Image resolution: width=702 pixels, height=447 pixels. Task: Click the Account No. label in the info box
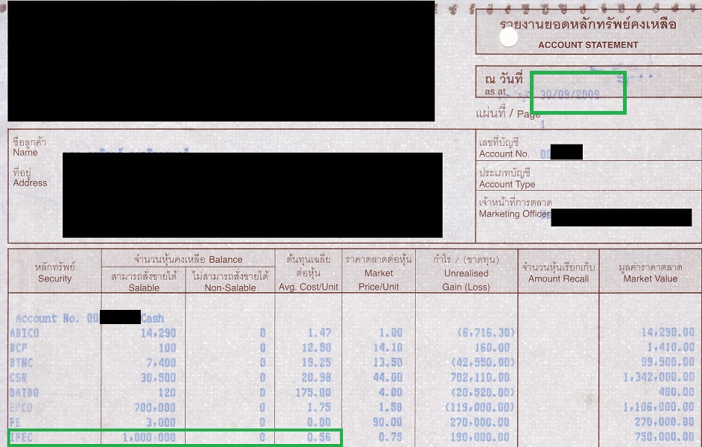pyautogui.click(x=504, y=153)
